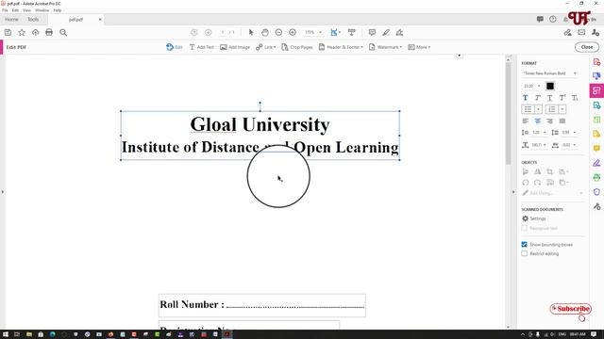Click the scrolling mode toolbar icon
This screenshot has width=604, height=339.
352,32
